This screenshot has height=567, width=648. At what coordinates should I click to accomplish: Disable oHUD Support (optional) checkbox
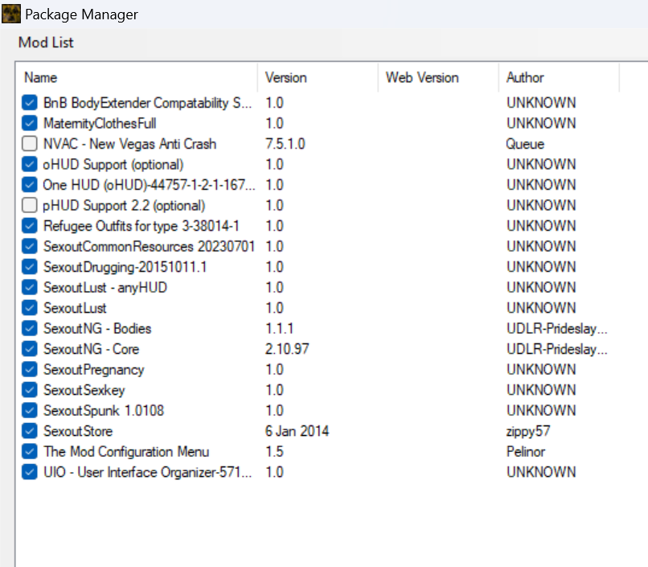29,164
